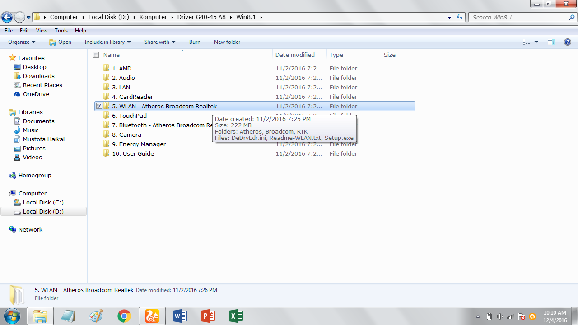Sort by Date modified column
Screen dimensions: 578x325
(295, 55)
